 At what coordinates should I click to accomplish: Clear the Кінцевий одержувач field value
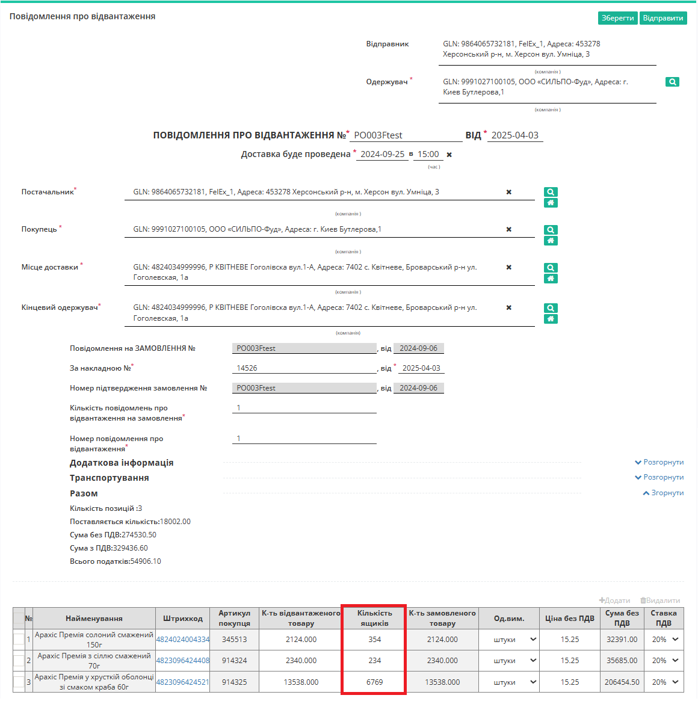(508, 307)
